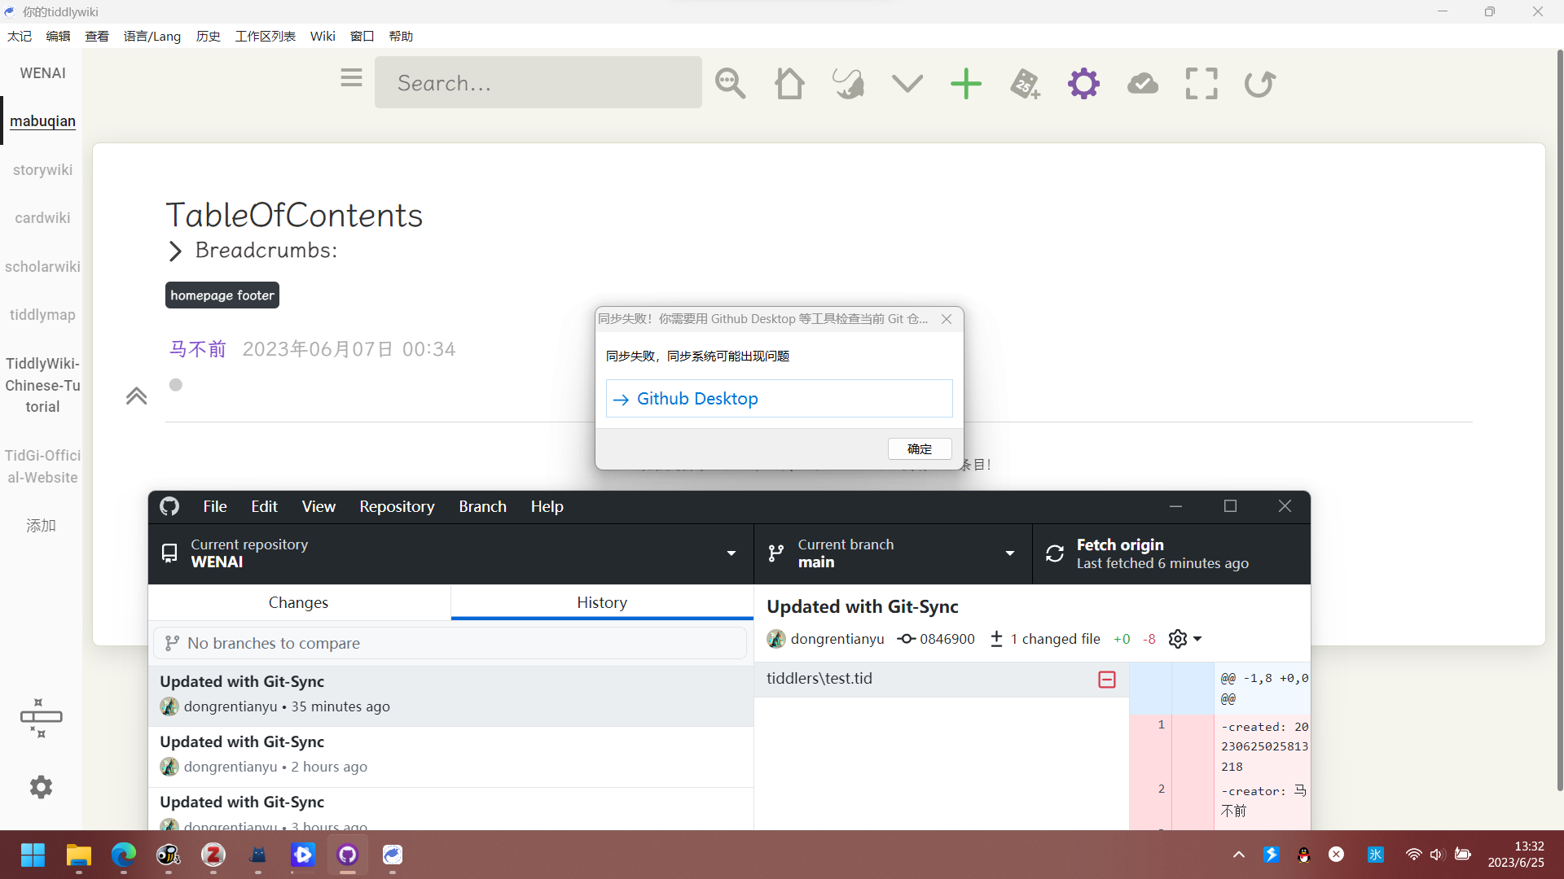Click the 确定 button in the sync failure dialog
This screenshot has height=879, width=1564.
coord(919,448)
